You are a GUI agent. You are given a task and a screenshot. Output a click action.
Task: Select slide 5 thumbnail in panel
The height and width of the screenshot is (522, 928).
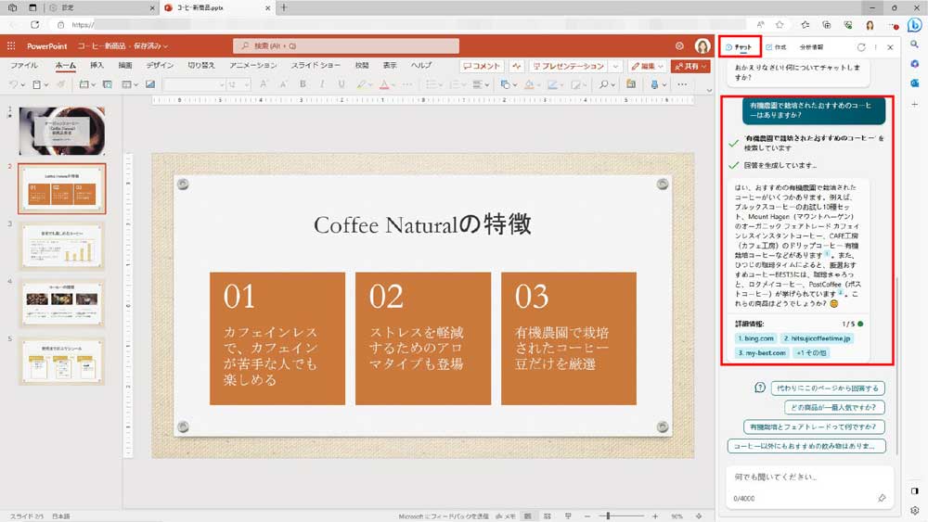[62, 362]
